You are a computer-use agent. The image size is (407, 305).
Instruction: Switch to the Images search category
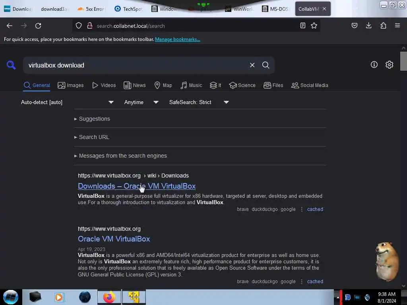(x=71, y=85)
